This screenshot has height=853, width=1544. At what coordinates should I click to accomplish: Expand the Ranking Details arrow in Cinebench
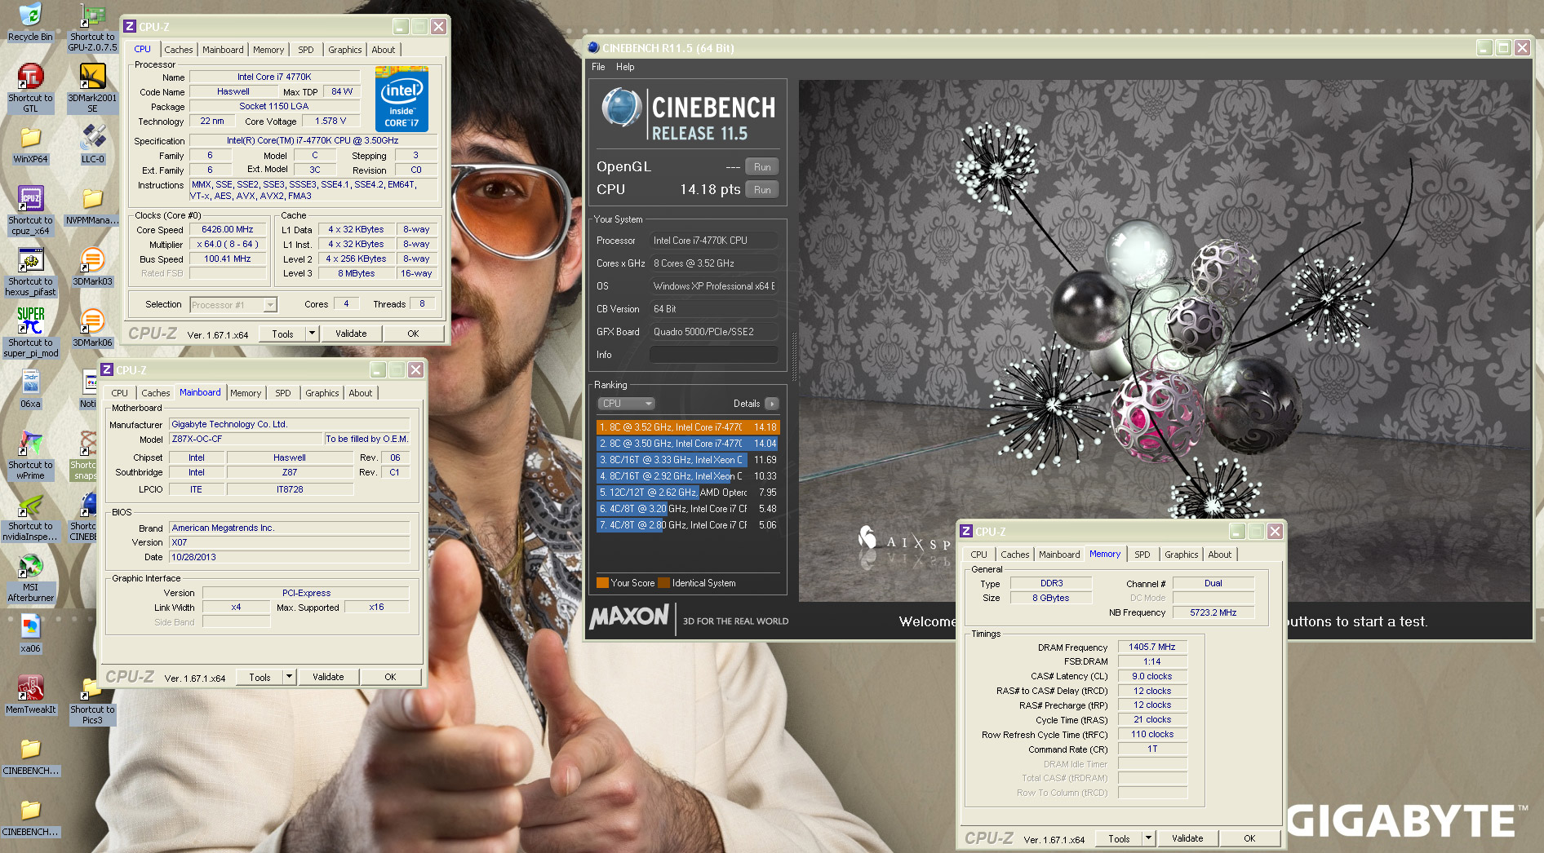click(x=771, y=404)
